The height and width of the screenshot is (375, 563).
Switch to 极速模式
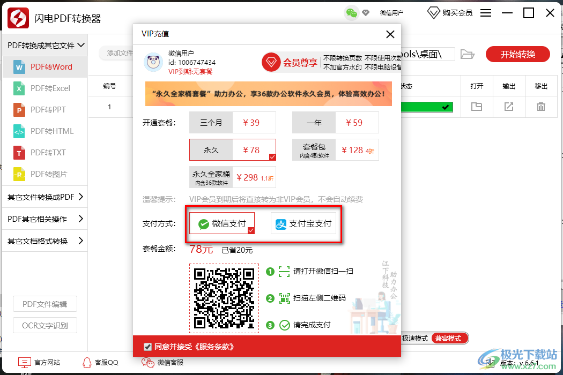click(x=415, y=338)
